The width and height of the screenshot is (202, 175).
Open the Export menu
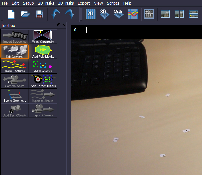click(x=84, y=3)
